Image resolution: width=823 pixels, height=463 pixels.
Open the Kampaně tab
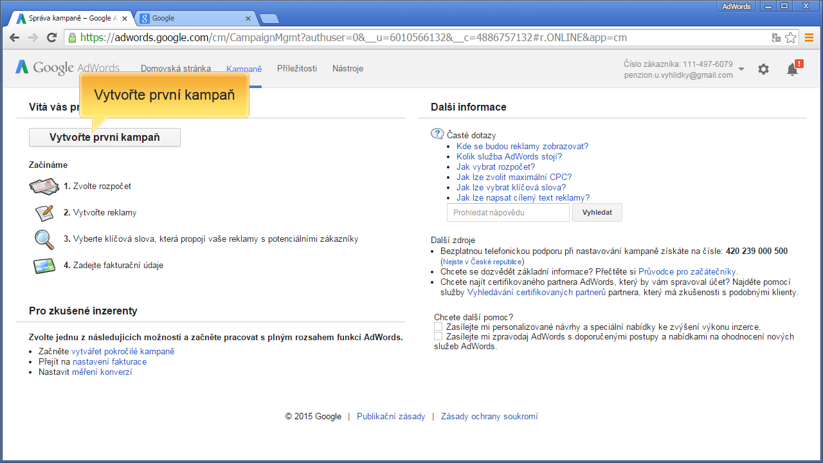coord(244,68)
